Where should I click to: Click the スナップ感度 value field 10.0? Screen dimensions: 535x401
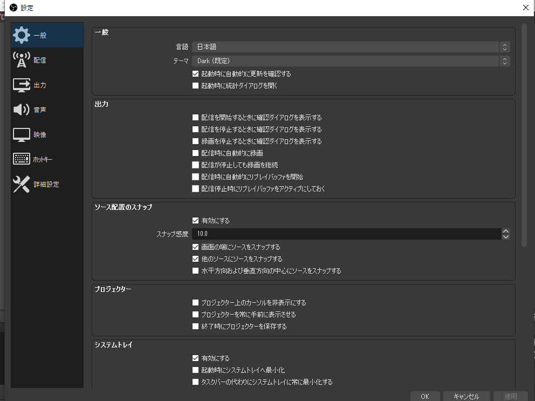click(347, 234)
